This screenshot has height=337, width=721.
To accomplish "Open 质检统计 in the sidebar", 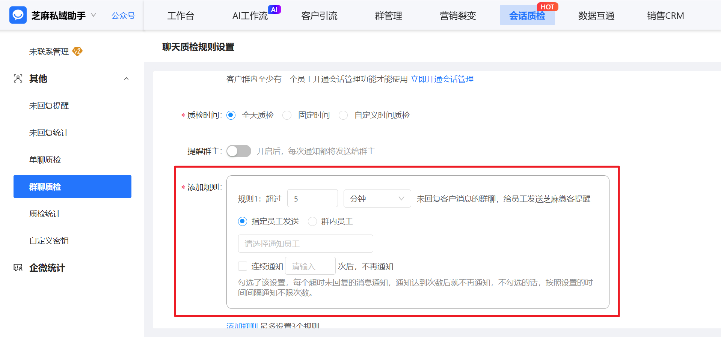I will pyautogui.click(x=45, y=214).
